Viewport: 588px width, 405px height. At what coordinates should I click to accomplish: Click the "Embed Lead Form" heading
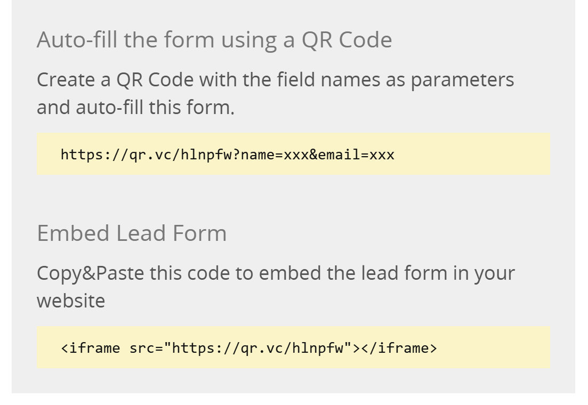pyautogui.click(x=131, y=233)
